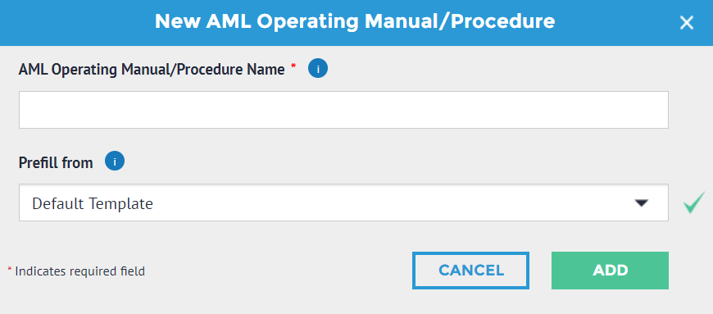Click the AML Operating Manual/Procedure Name label
Screen dimensions: 713x314
(152, 70)
